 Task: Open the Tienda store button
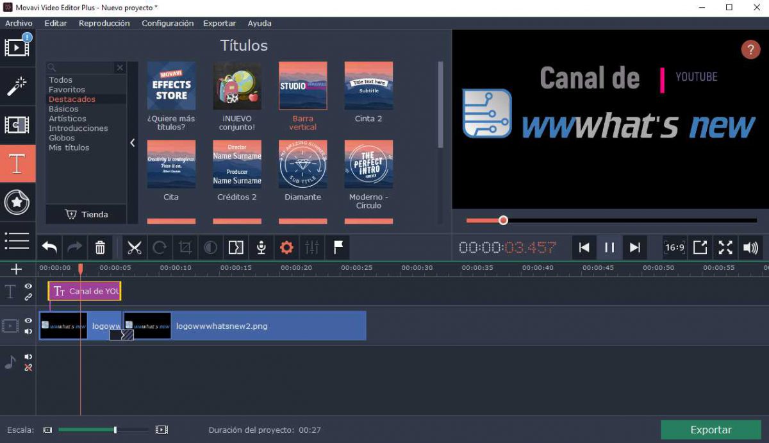[87, 214]
